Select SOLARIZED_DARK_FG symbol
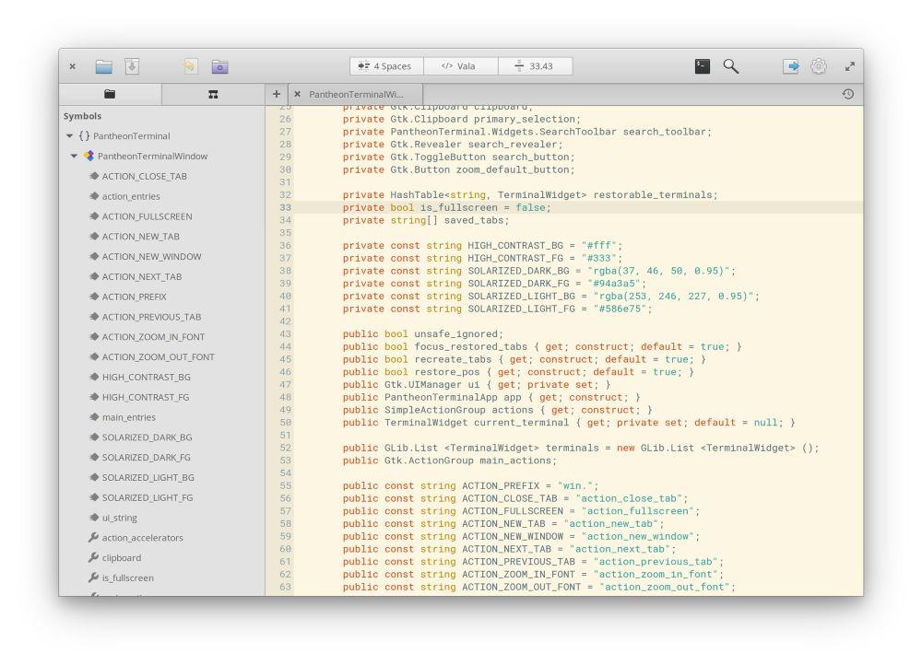This screenshot has width=922, height=665. [146, 457]
